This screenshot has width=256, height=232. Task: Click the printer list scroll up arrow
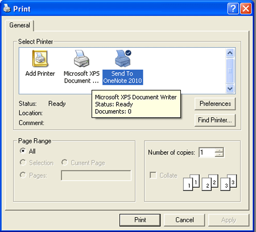pyautogui.click(x=230, y=53)
